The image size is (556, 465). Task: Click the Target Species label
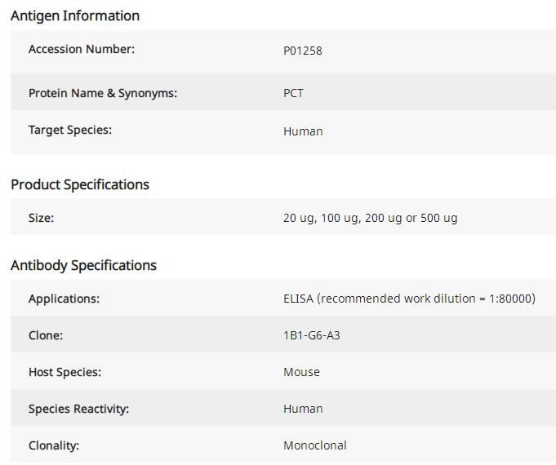point(70,130)
